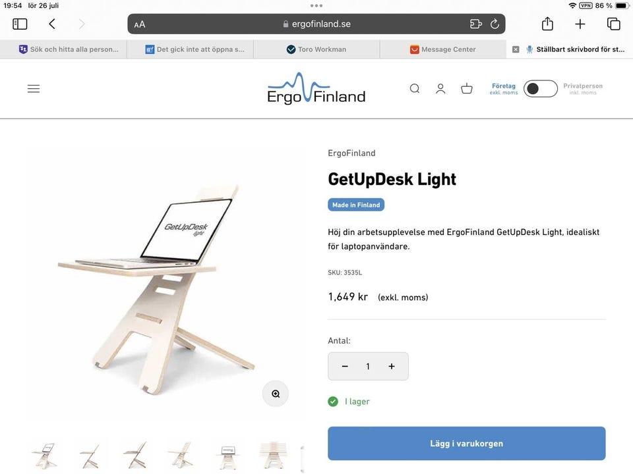This screenshot has height=474, width=633.
Task: Navigate back to the previous page
Action: click(51, 23)
